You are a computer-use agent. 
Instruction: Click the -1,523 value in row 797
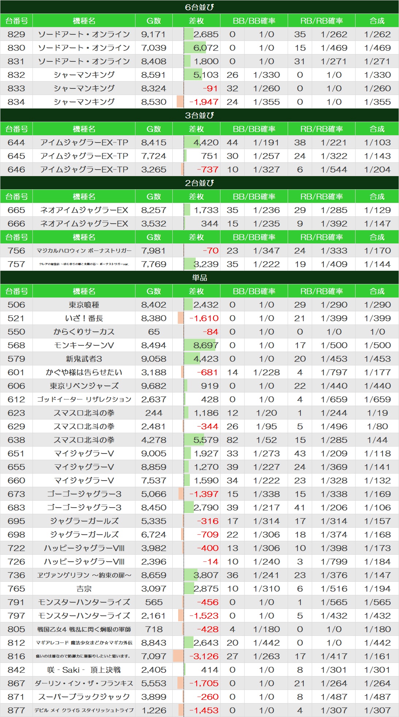click(204, 616)
